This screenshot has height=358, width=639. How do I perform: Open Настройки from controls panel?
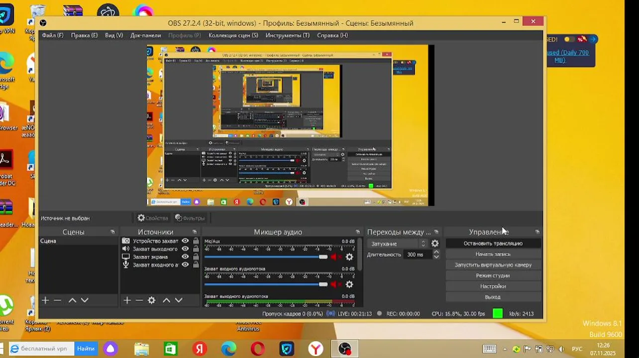(x=493, y=286)
